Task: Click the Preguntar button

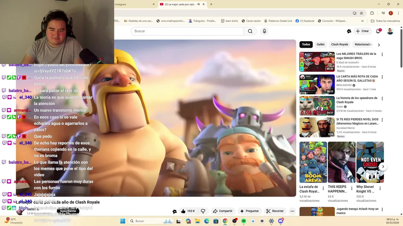Action: pos(249,211)
